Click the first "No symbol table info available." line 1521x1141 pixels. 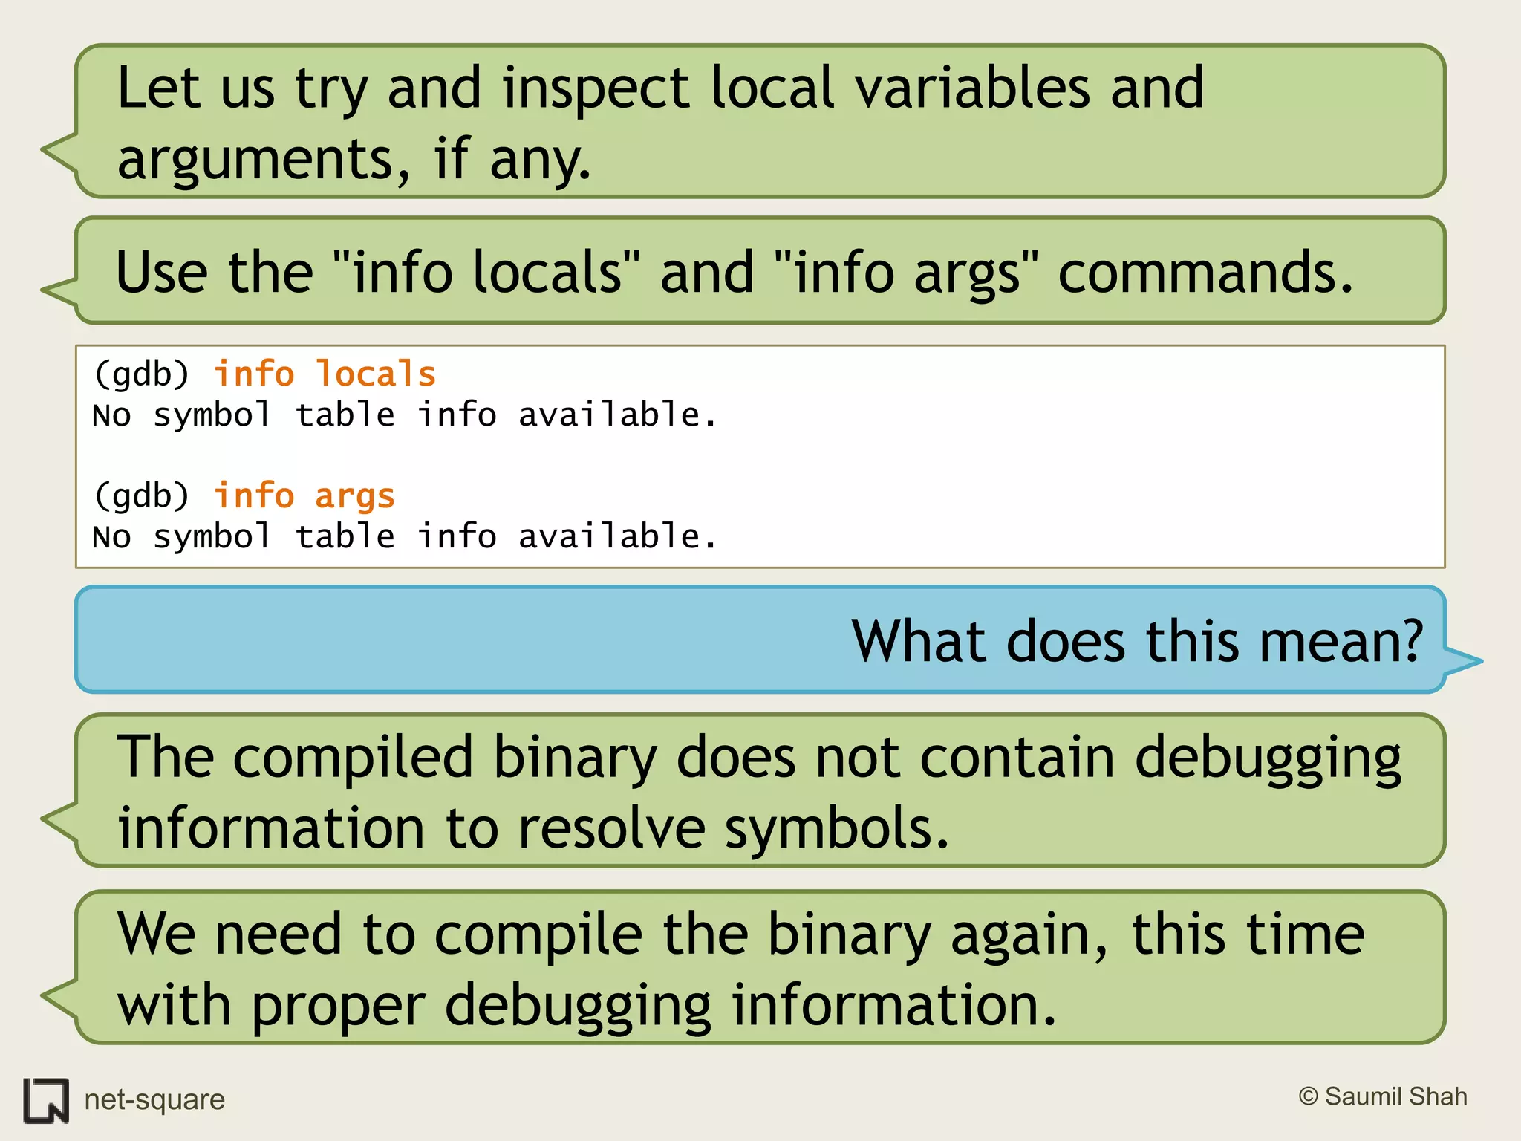click(404, 415)
